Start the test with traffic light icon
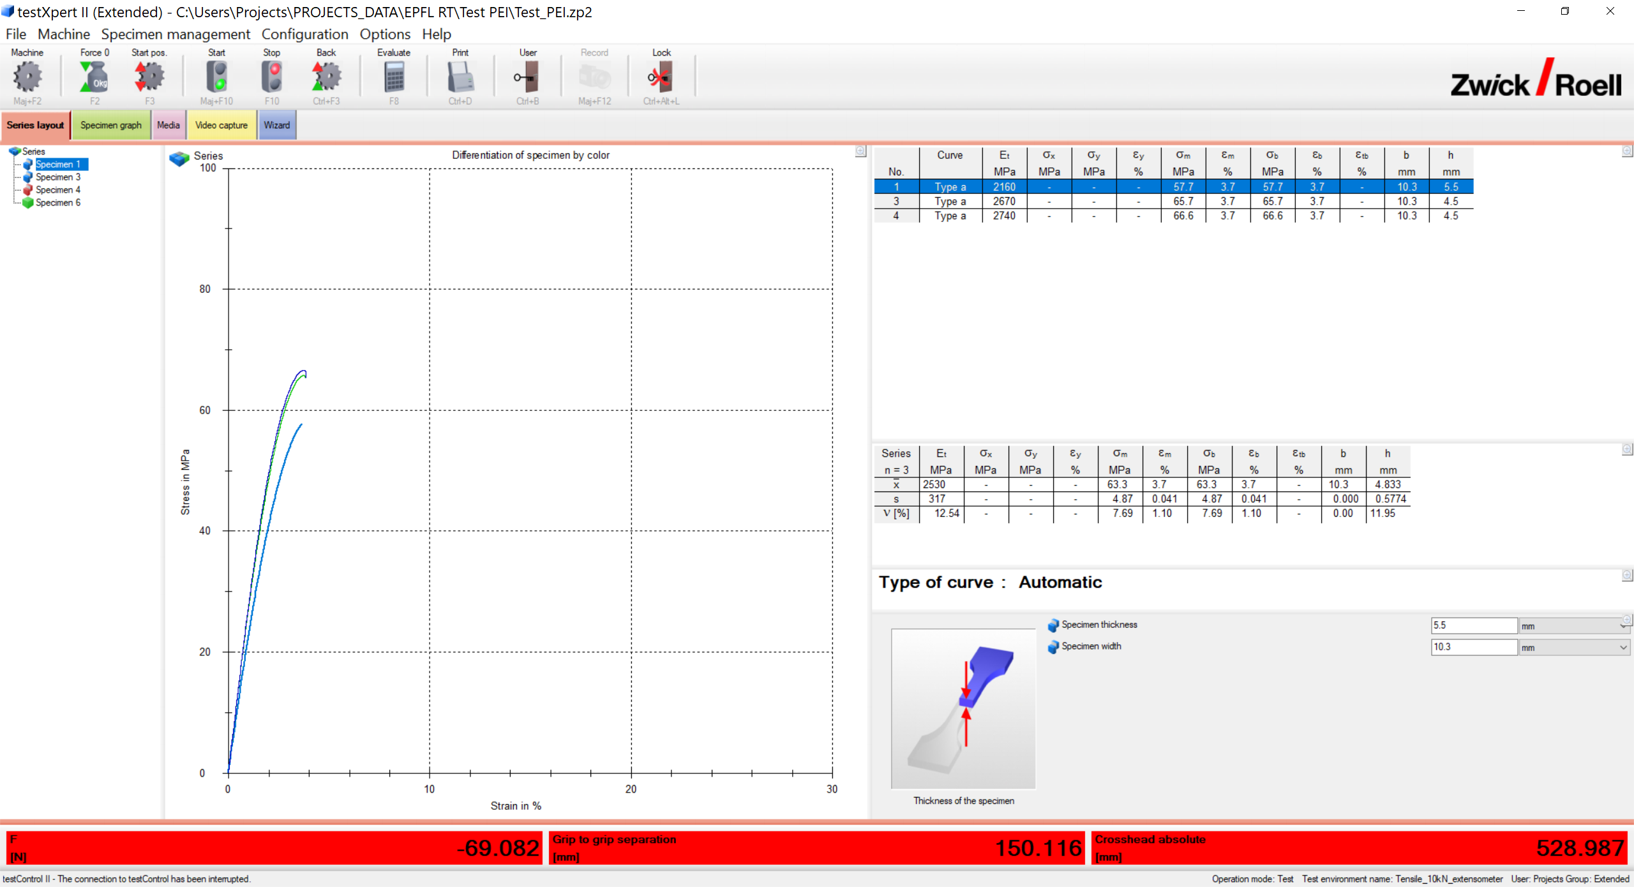 [x=216, y=77]
